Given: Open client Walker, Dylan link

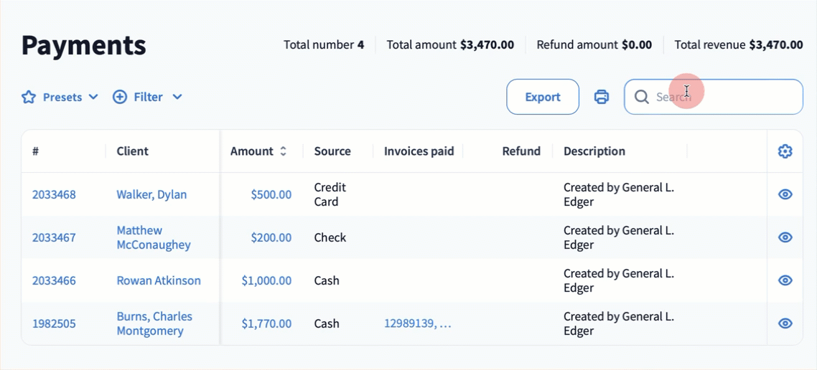Looking at the screenshot, I should coord(151,194).
